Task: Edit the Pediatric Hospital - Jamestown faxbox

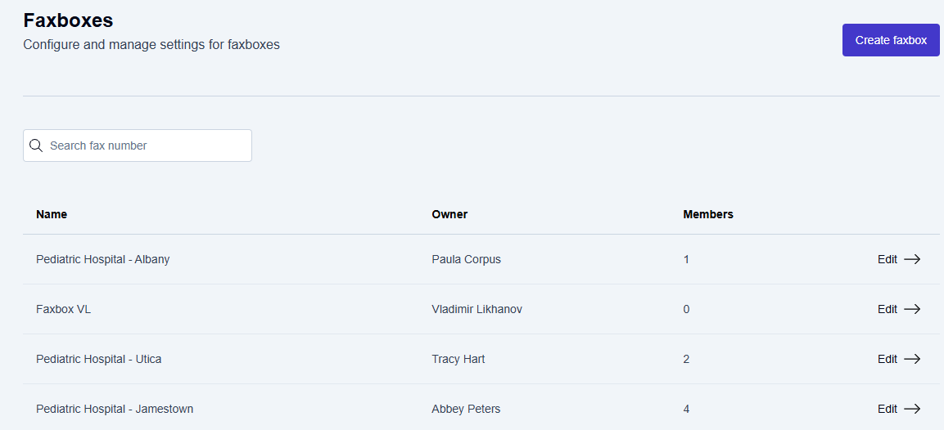Action: (888, 409)
